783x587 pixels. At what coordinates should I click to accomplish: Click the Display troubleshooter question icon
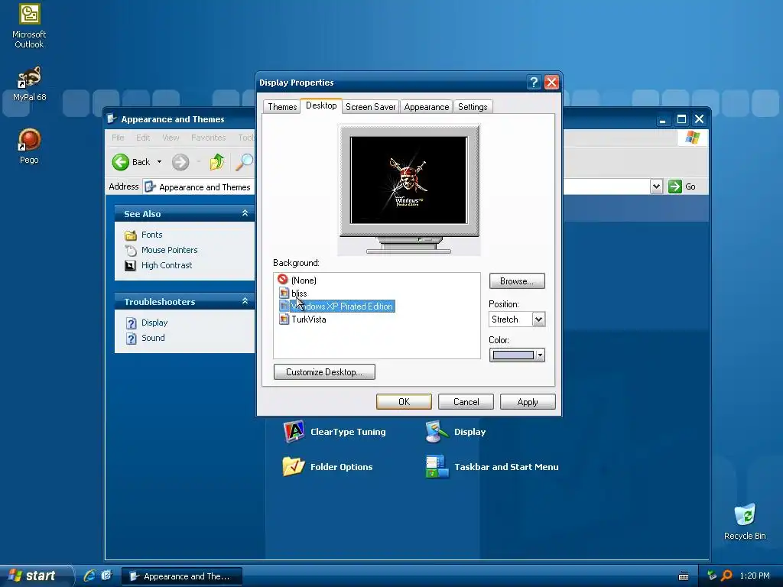(131, 323)
